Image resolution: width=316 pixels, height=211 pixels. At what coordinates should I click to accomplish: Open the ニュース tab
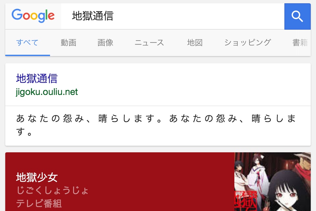click(149, 43)
